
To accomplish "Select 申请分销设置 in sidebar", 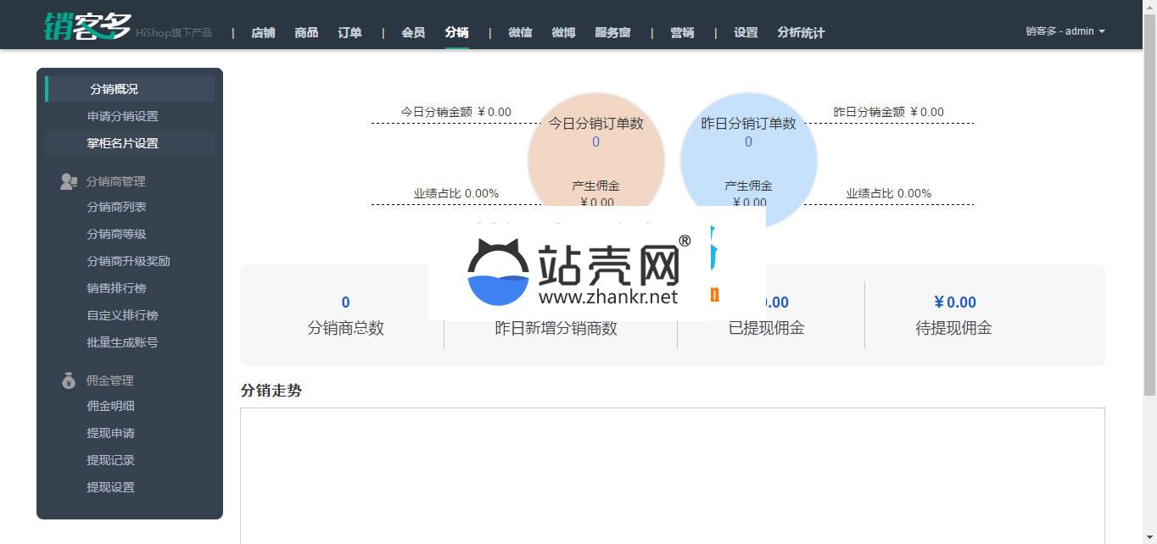I will point(122,116).
